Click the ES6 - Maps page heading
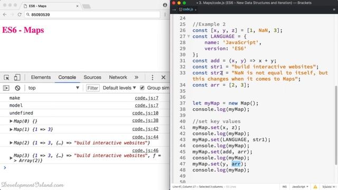The image size is (338, 190). pyautogui.click(x=23, y=30)
